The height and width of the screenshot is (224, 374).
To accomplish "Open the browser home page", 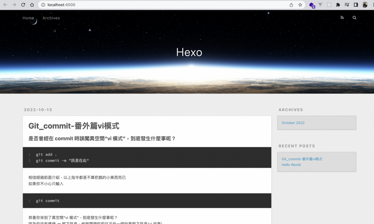I will coord(32,5).
